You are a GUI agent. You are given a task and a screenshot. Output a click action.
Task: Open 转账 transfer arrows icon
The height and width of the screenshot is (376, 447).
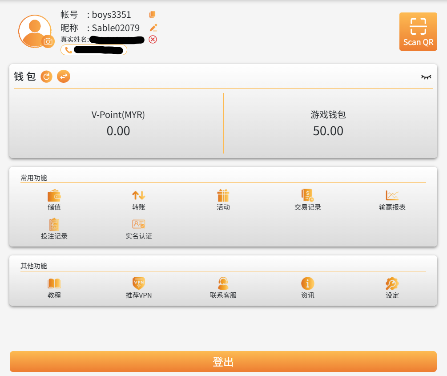pos(139,200)
